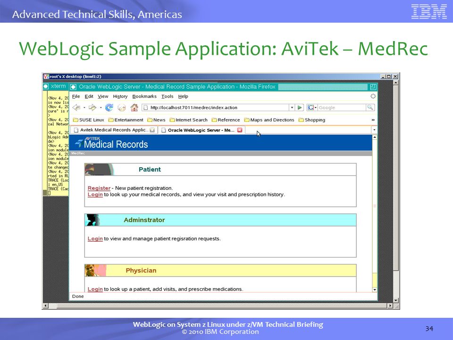The image size is (453, 340).
Task: Click Firefox activity throbber icon
Action: click(373, 96)
